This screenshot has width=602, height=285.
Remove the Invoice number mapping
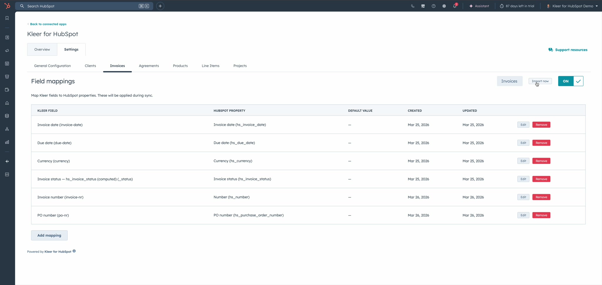pos(541,197)
